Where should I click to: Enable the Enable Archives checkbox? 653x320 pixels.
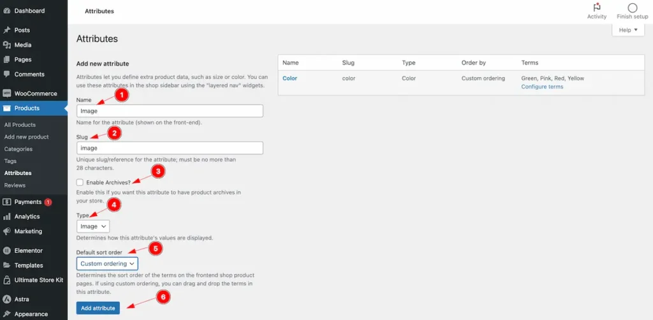(80, 182)
